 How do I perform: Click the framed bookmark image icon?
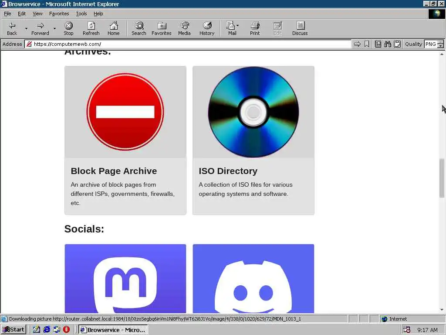[378, 44]
